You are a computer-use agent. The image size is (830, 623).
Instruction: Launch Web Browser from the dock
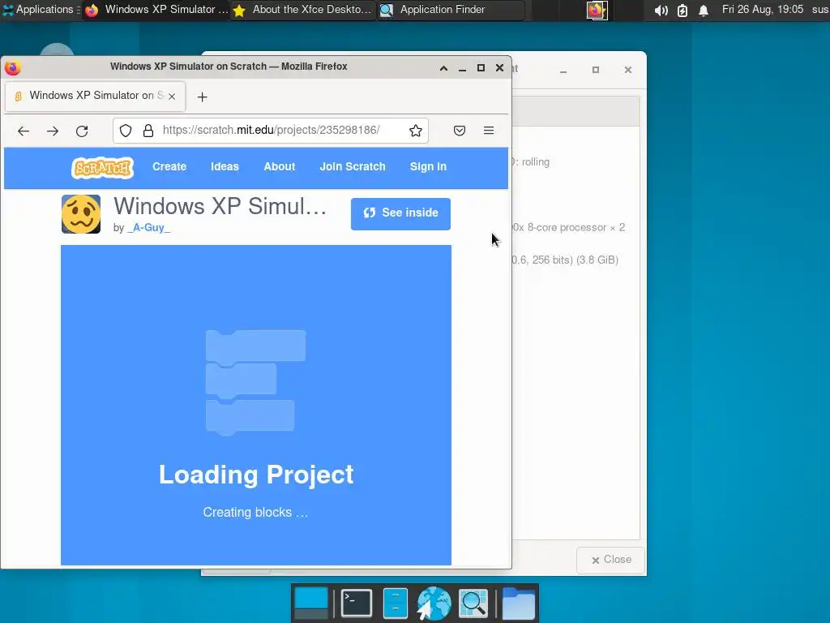coord(434,604)
